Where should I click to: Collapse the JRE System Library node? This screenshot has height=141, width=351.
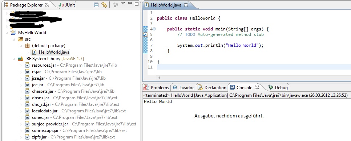[14, 59]
